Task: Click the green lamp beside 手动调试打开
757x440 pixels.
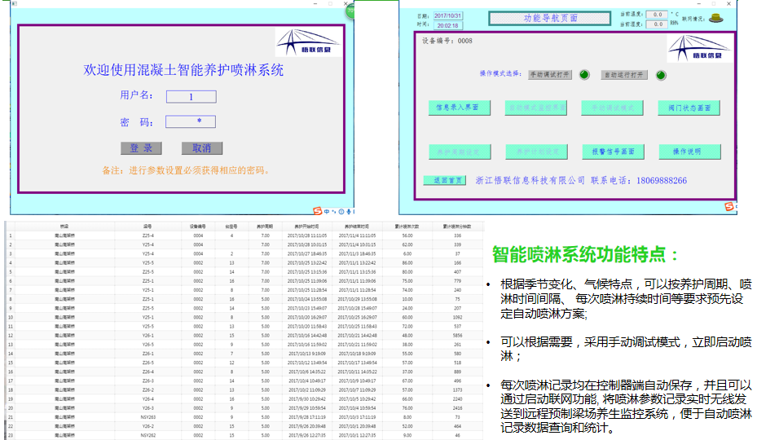Action: tap(584, 75)
